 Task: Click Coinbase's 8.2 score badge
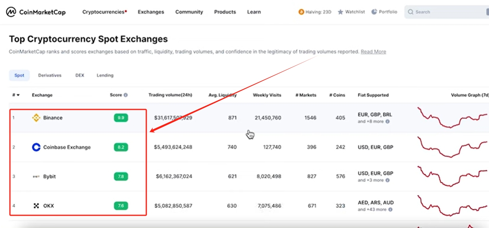(x=121, y=147)
